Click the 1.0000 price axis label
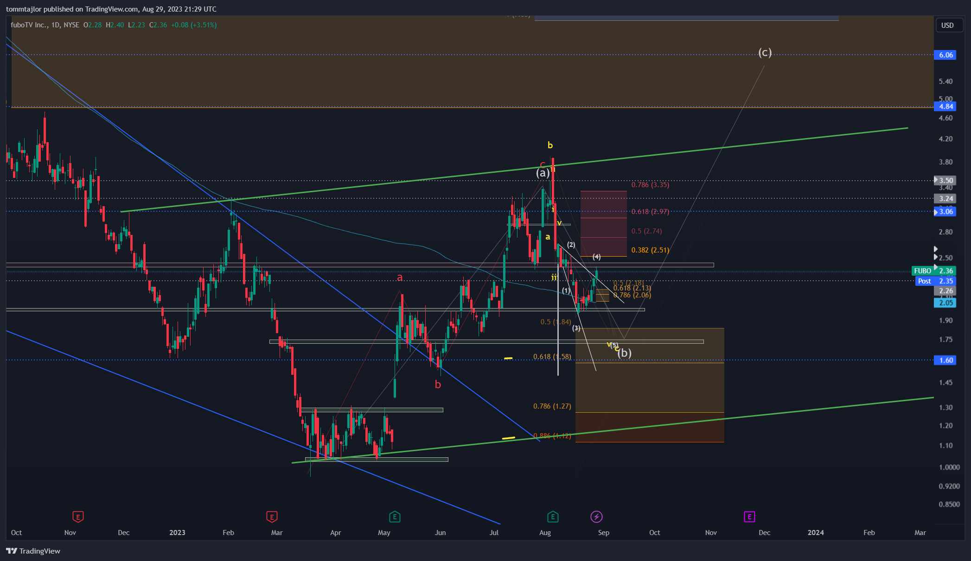 (x=949, y=467)
